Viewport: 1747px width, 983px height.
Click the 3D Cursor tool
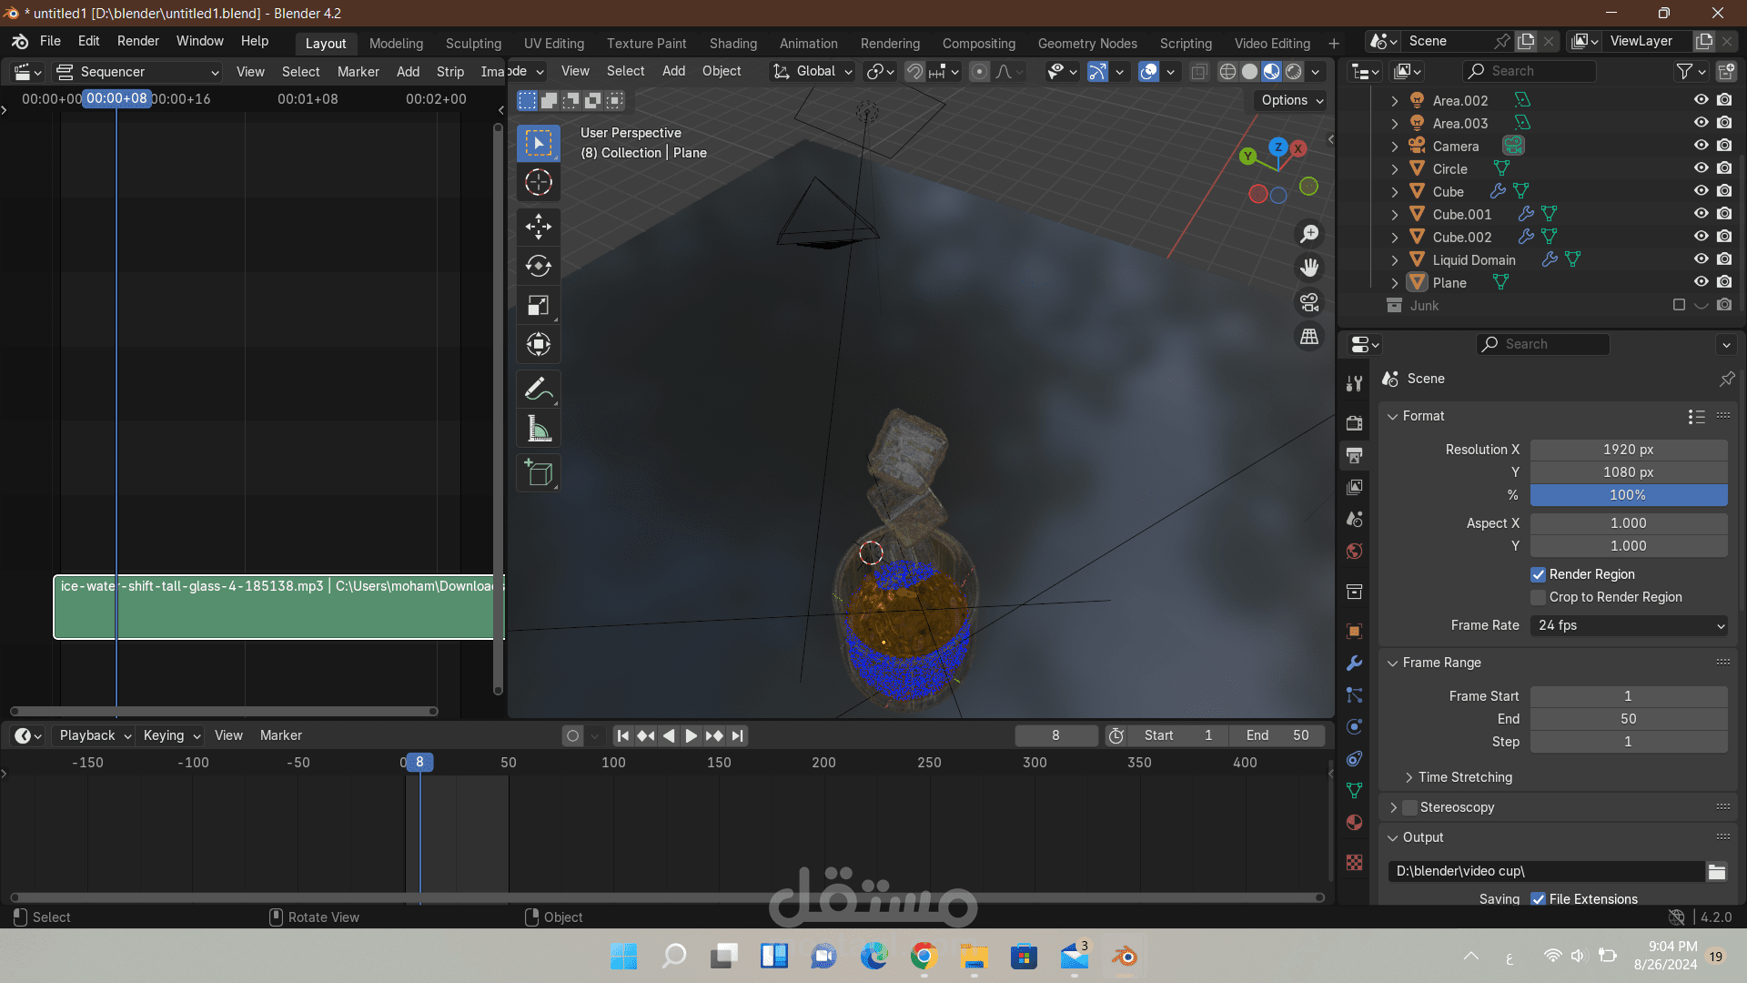(539, 182)
